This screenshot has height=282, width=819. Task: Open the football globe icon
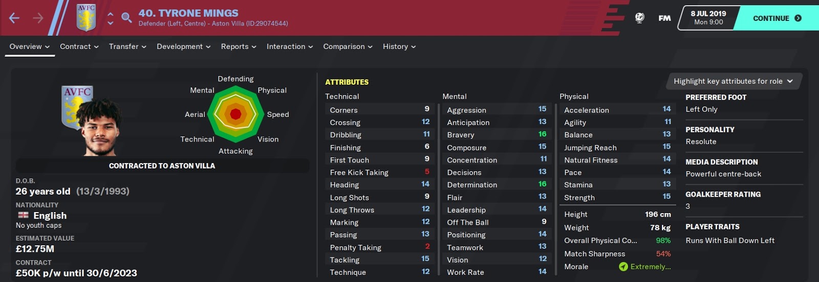pos(639,18)
